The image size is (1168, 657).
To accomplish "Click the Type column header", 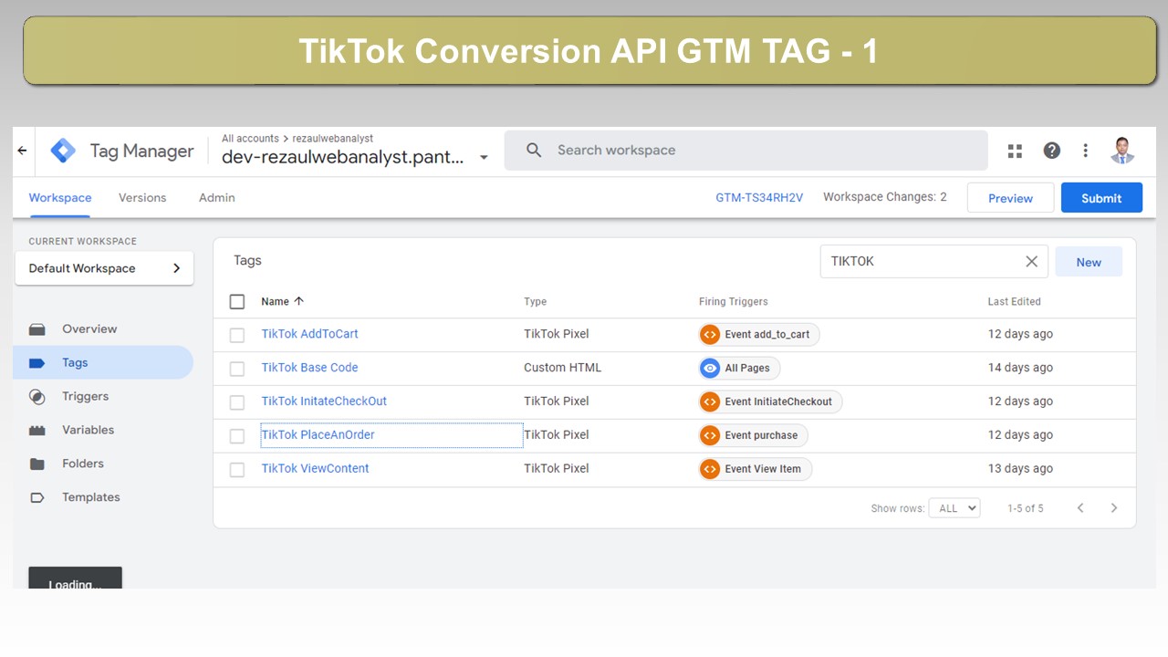I will coord(536,302).
